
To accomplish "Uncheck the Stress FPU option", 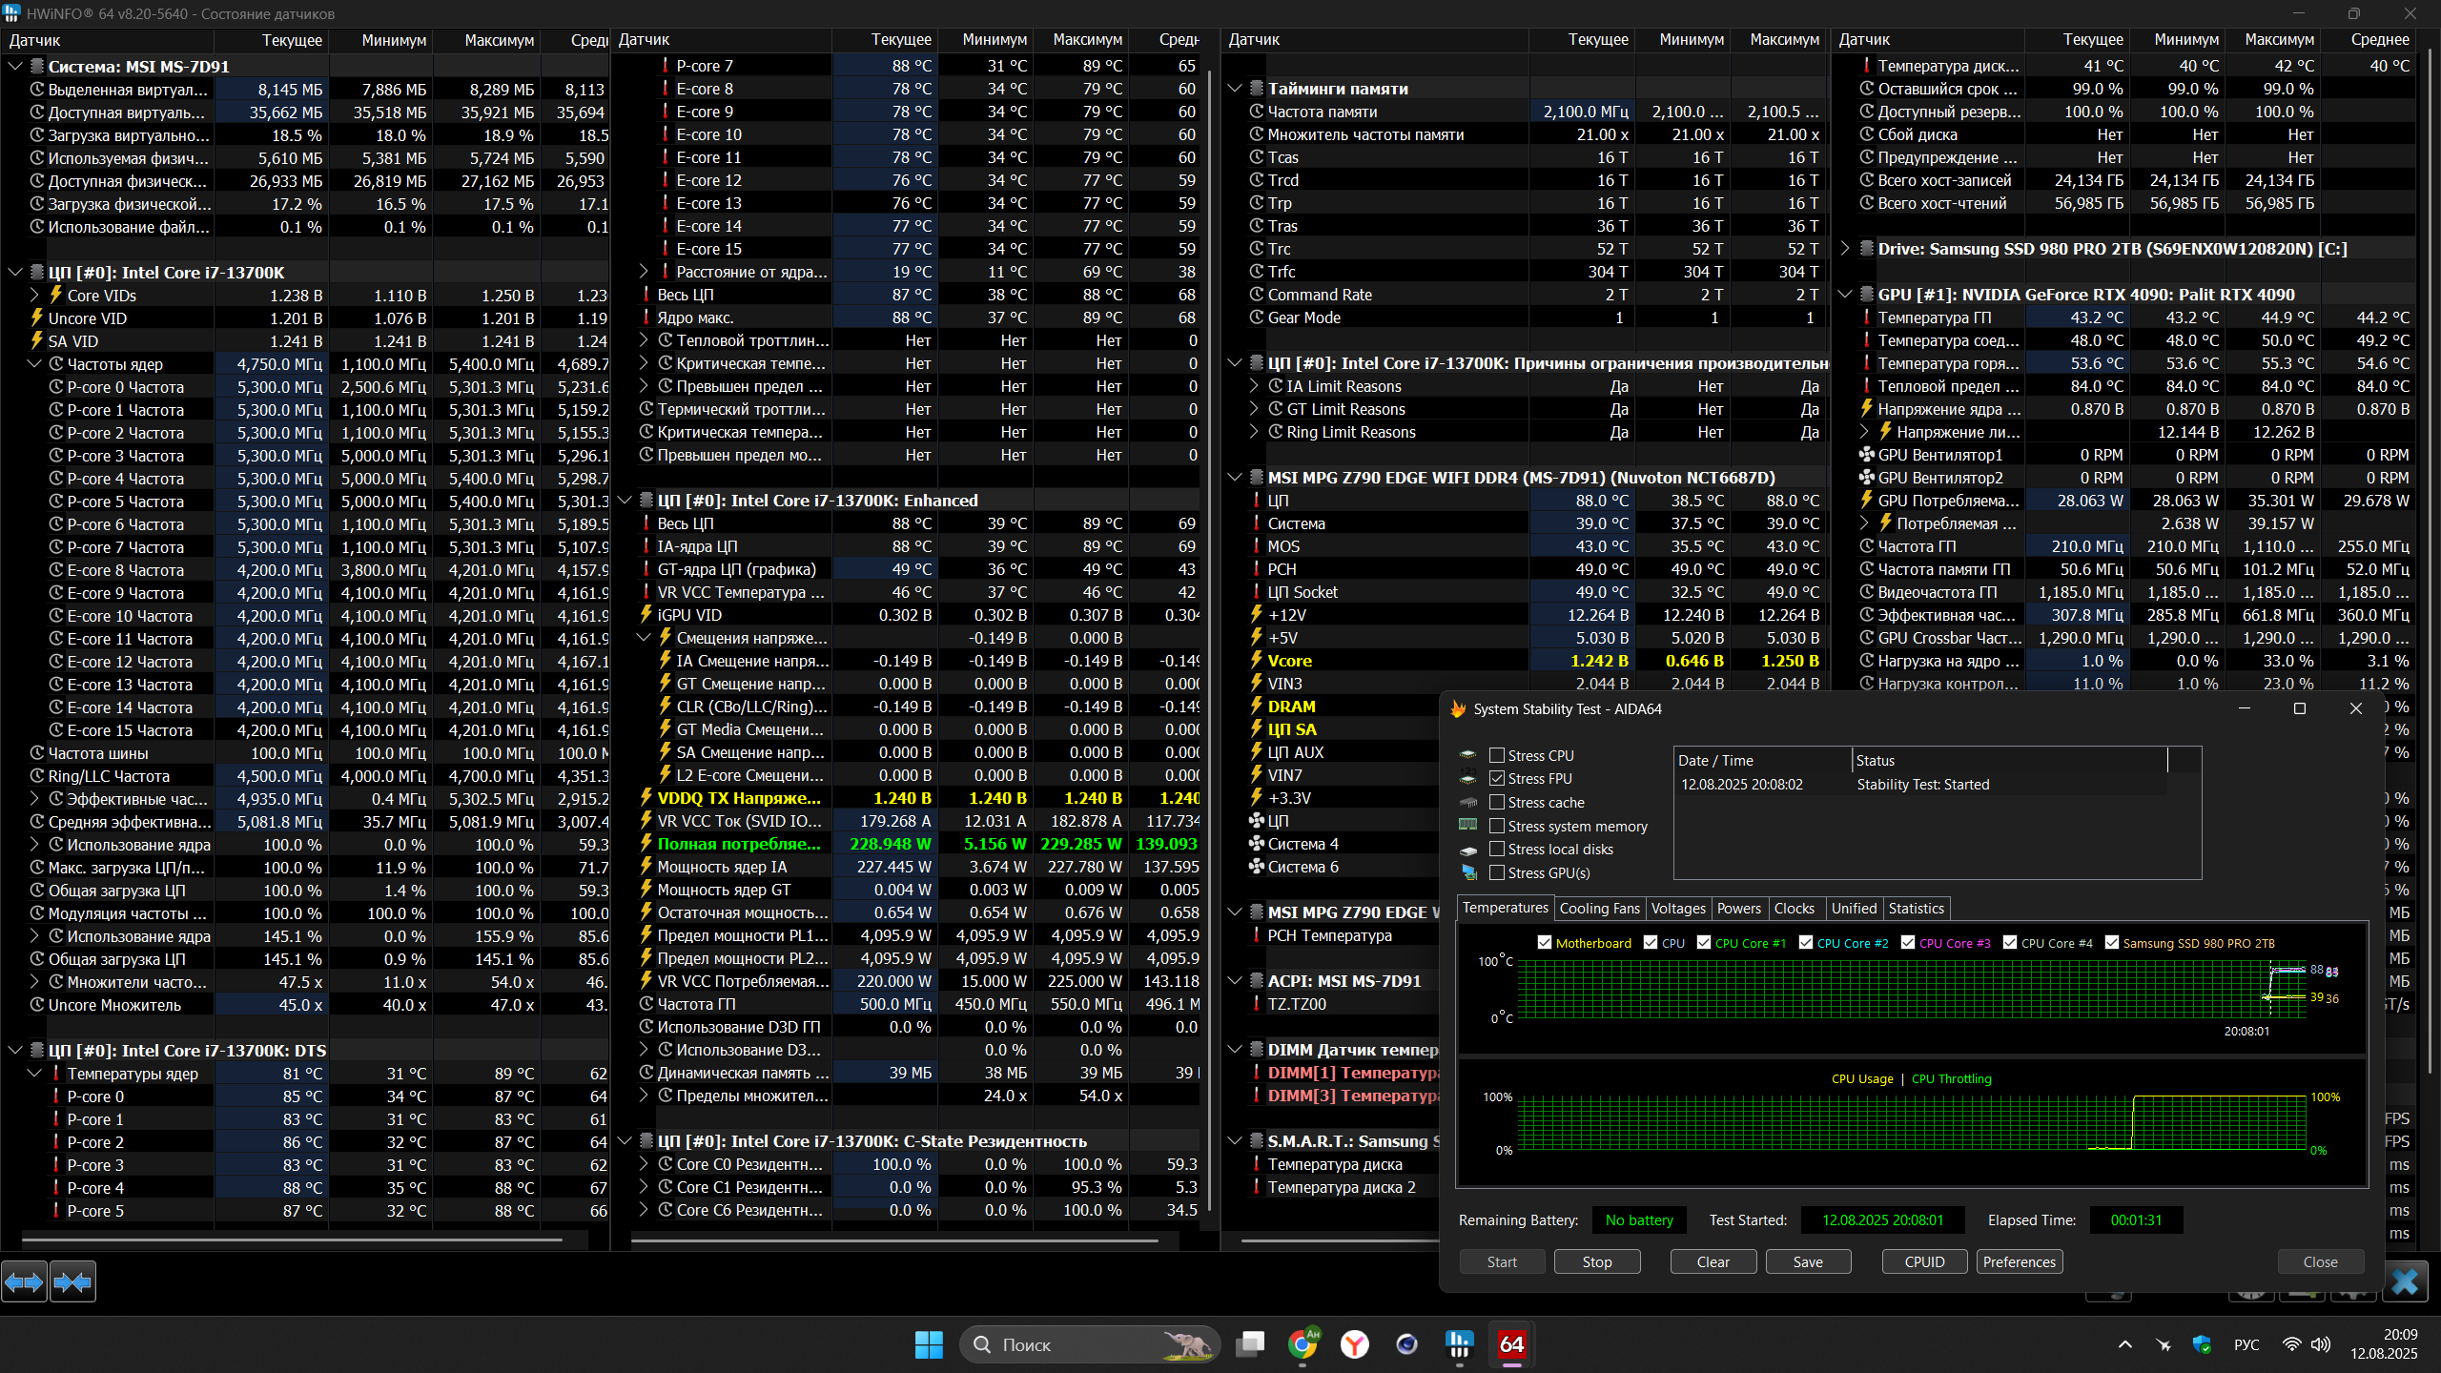I will pyautogui.click(x=1497, y=778).
